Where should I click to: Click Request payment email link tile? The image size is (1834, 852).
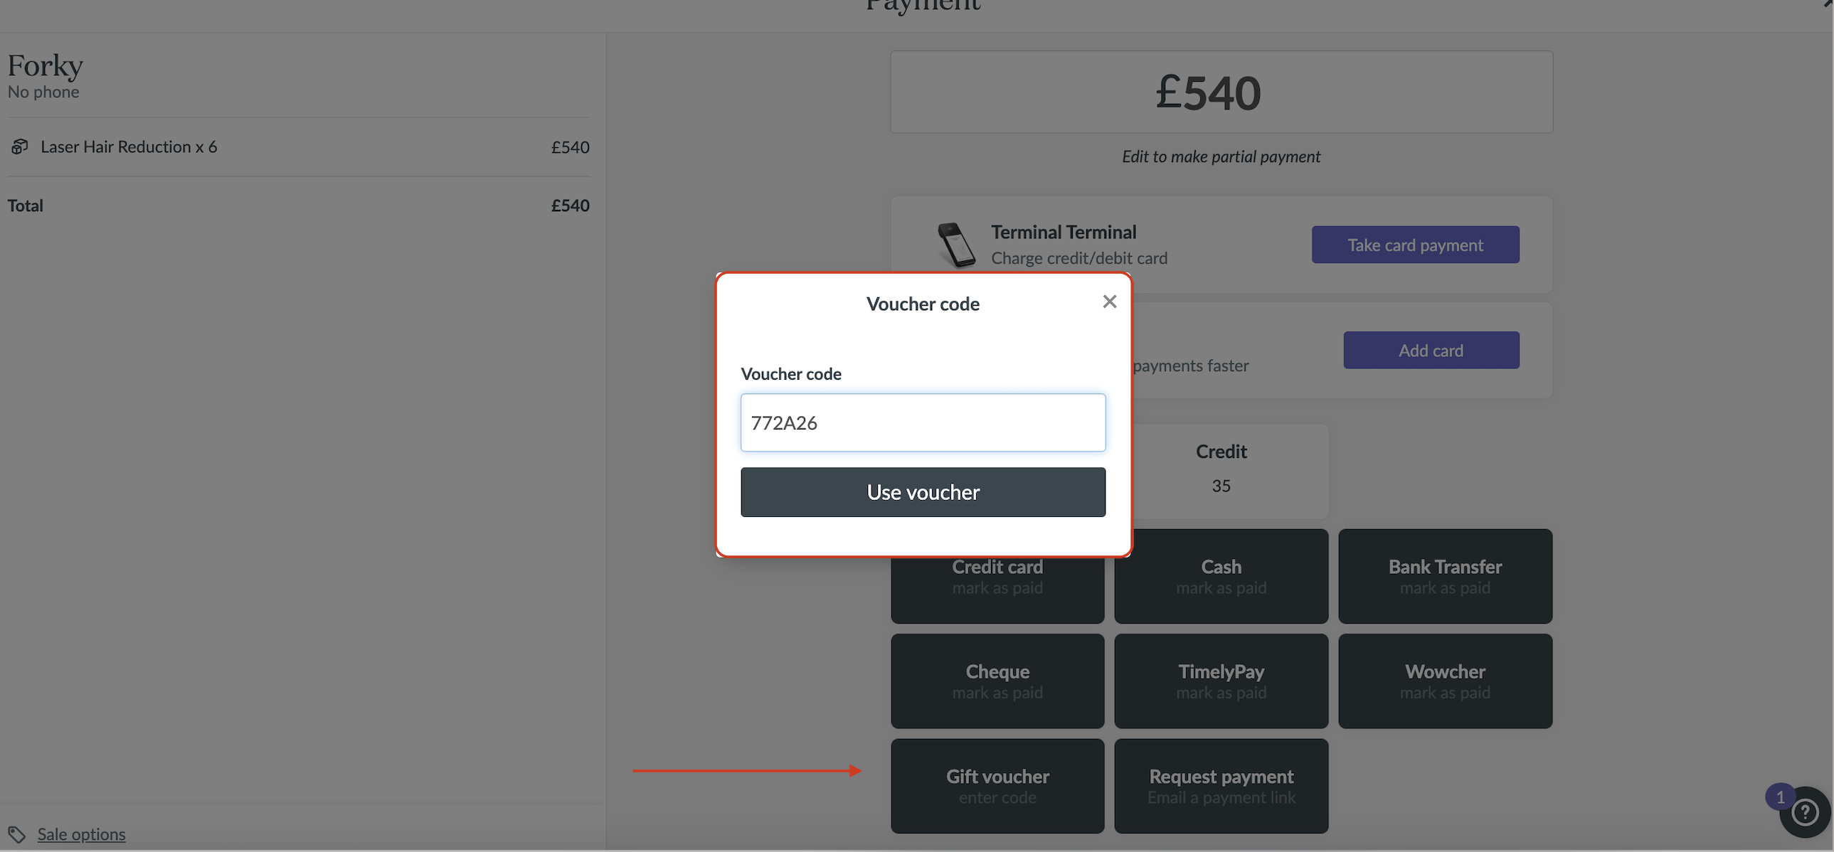[x=1221, y=786]
